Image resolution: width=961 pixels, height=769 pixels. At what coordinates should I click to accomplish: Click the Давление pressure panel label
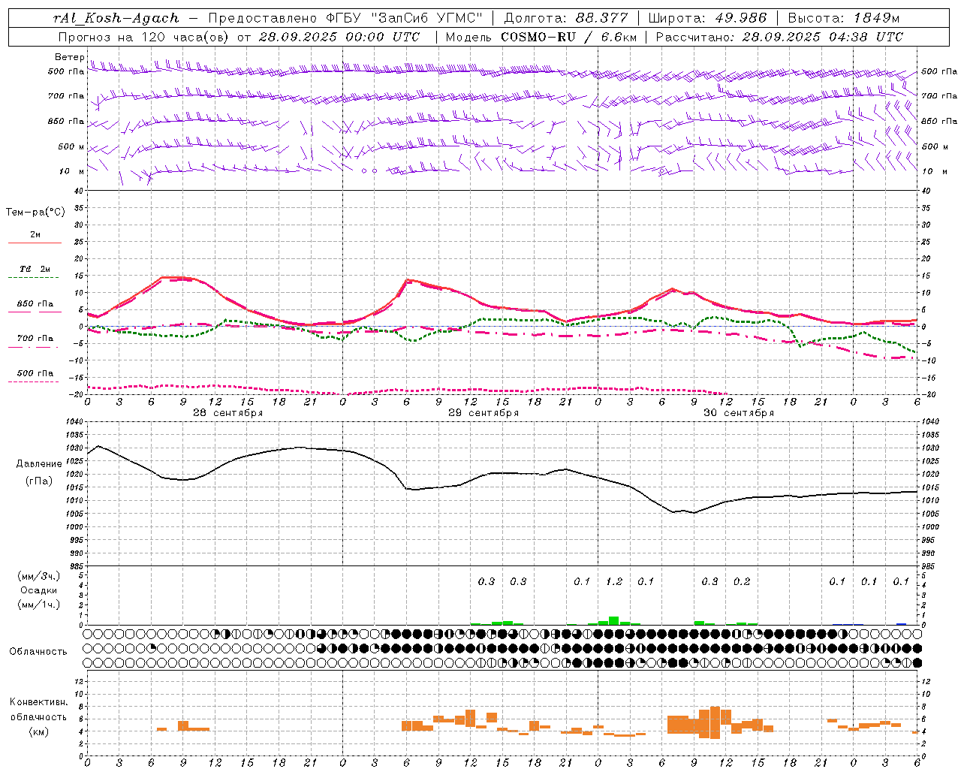tap(39, 464)
